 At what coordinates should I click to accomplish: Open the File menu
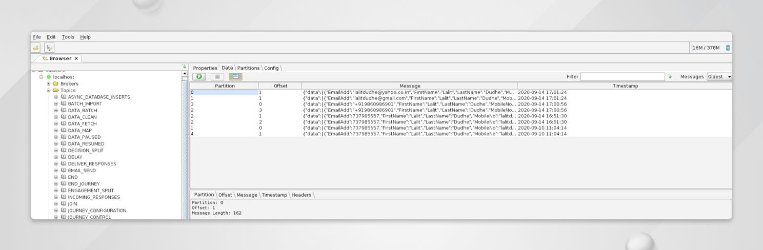click(x=37, y=37)
